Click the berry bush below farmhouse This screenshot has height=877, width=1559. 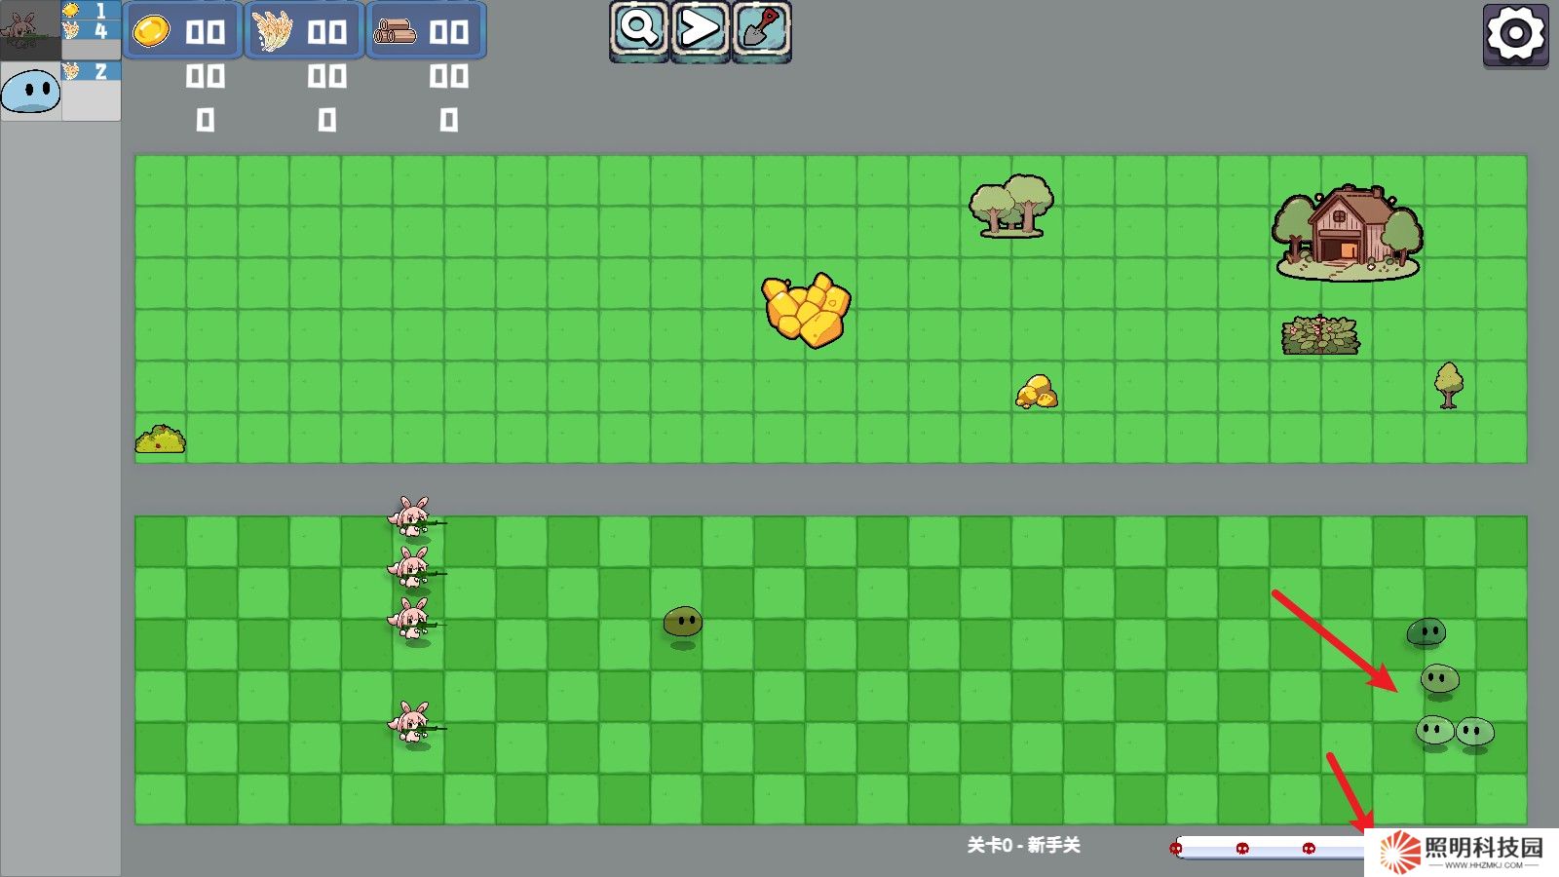(x=1319, y=335)
